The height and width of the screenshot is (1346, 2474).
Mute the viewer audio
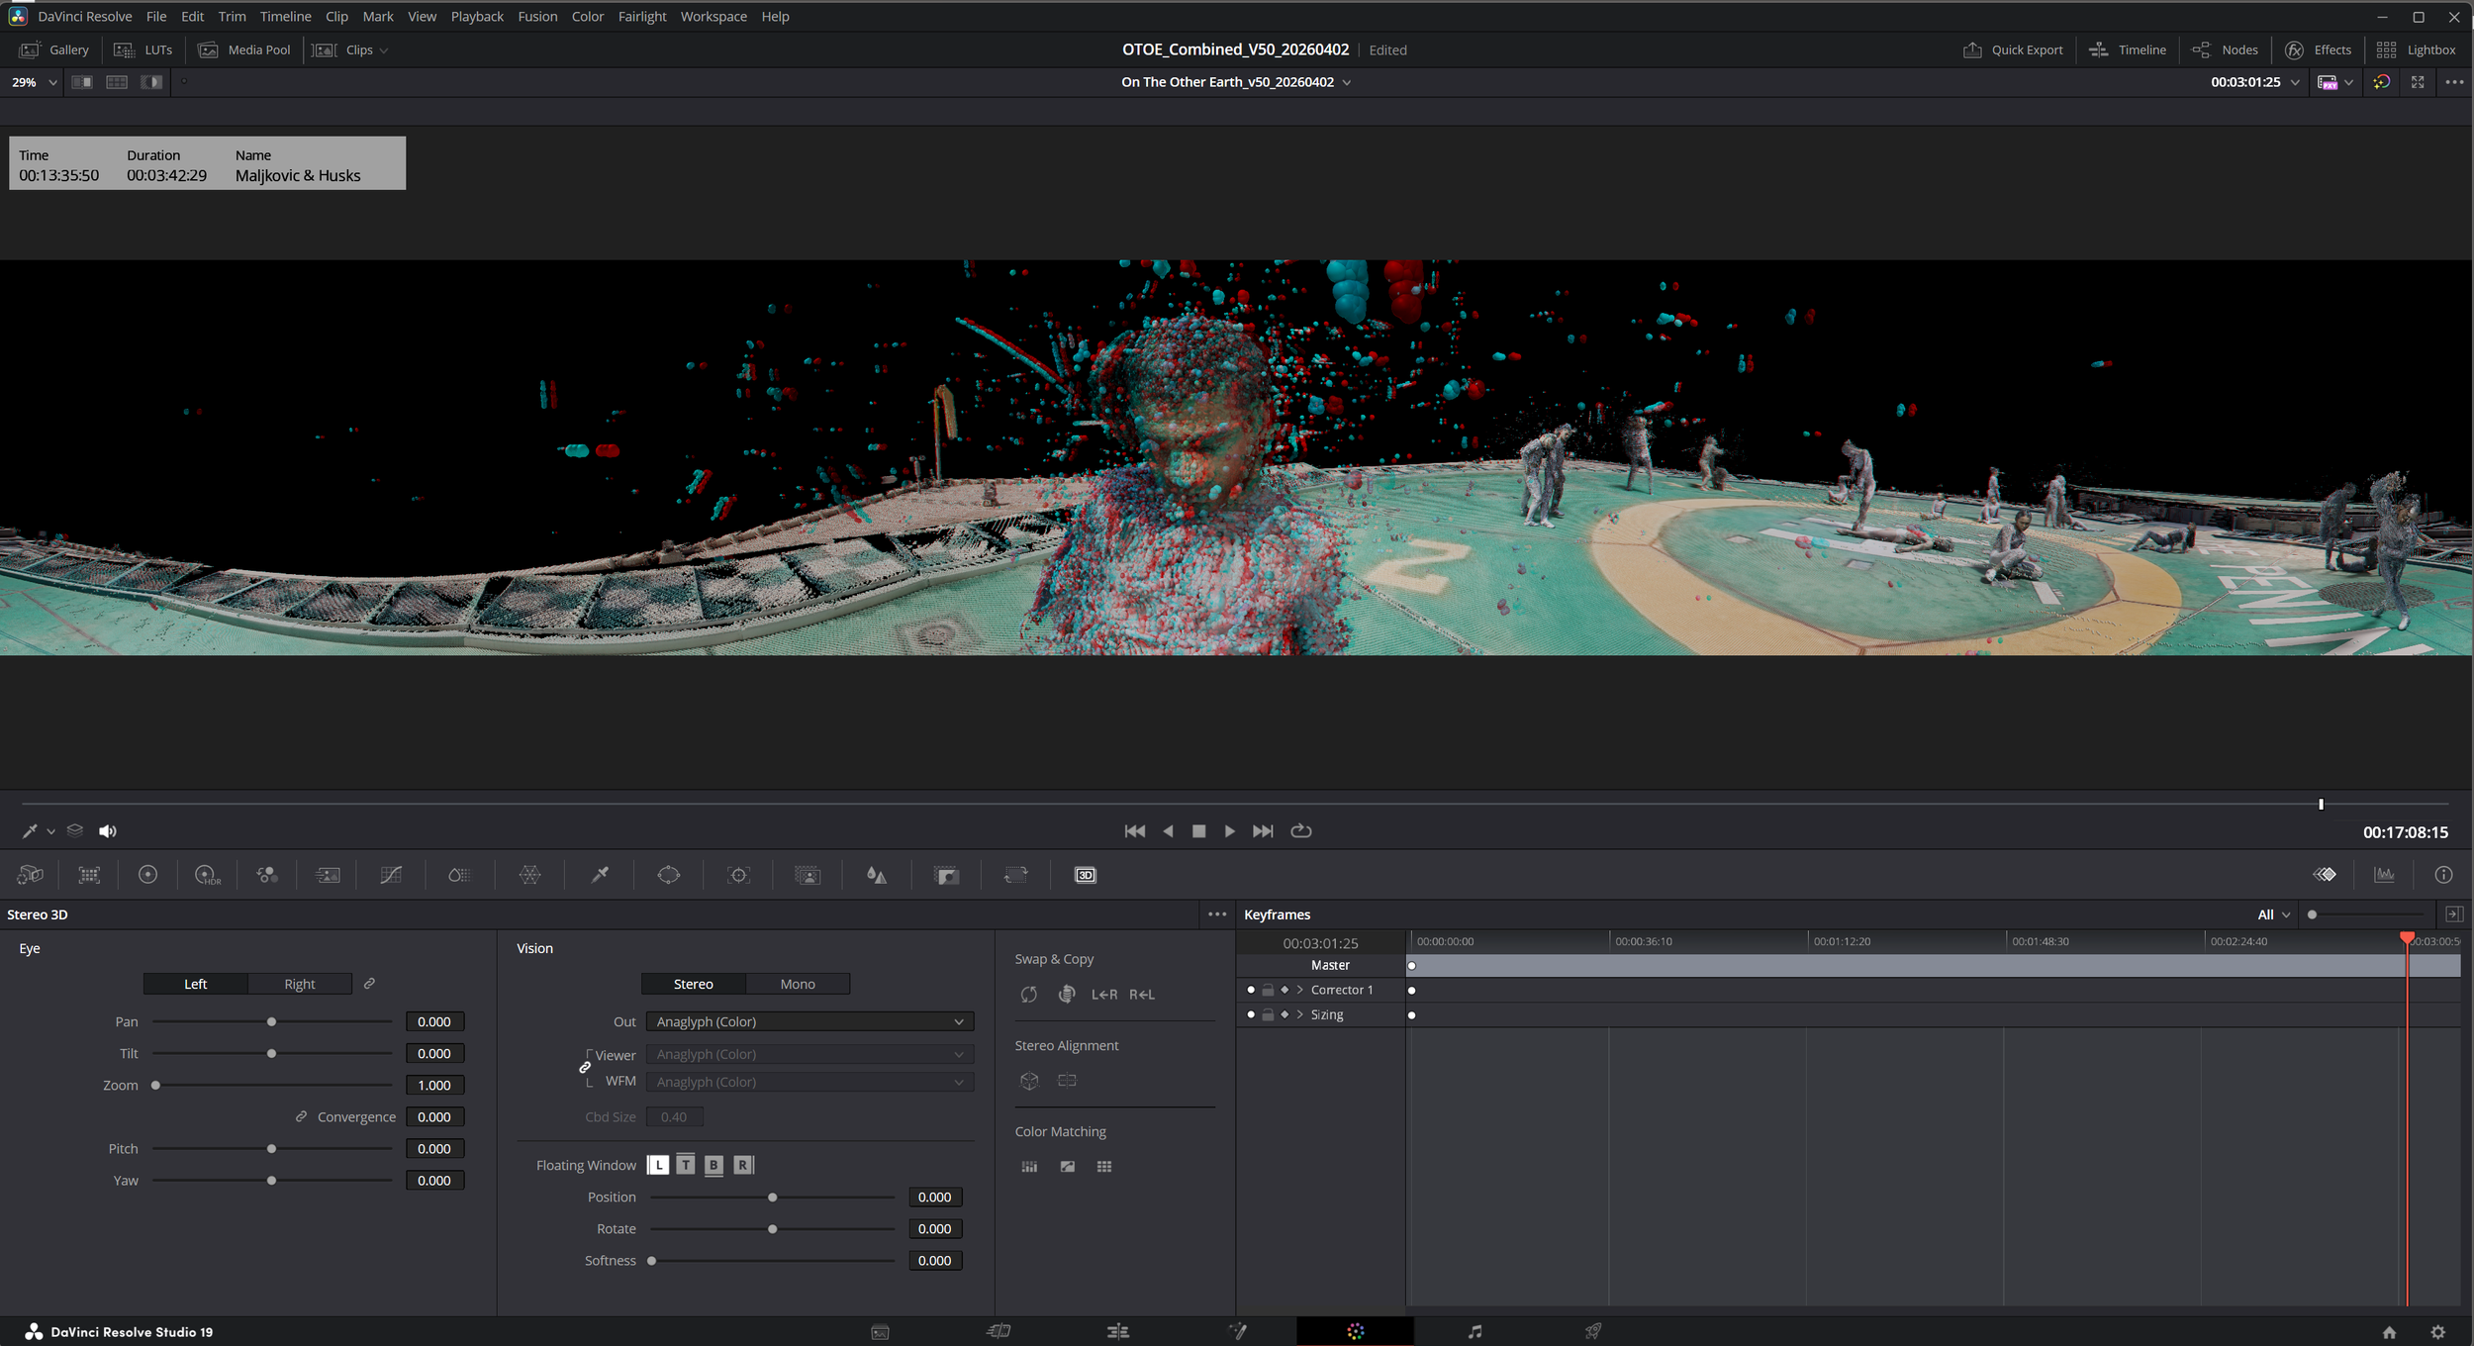pos(108,831)
